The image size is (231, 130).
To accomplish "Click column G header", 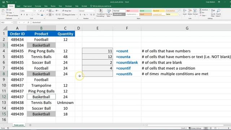I will [x=187, y=28].
